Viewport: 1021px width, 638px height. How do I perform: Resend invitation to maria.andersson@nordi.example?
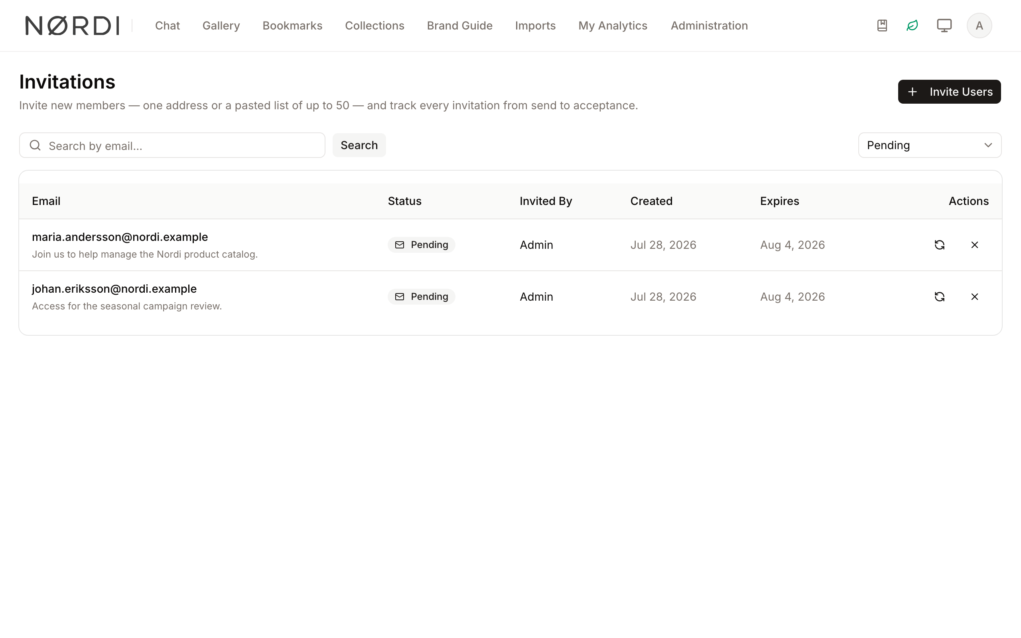(939, 245)
